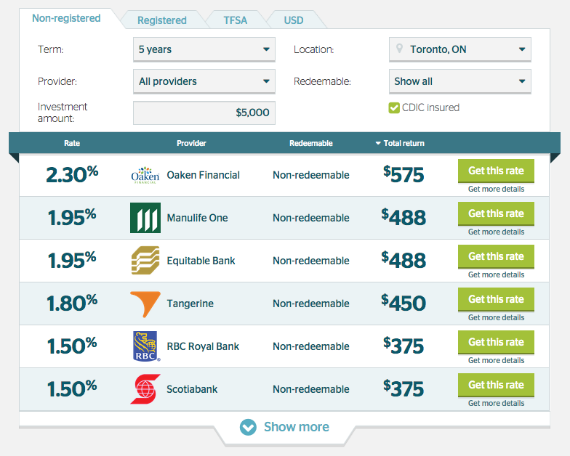Click the Scotiabank logo
This screenshot has width=570, height=456.
145,389
